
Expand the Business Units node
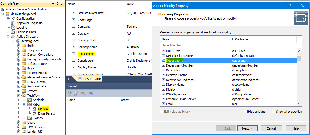pyautogui.click(x=8, y=32)
